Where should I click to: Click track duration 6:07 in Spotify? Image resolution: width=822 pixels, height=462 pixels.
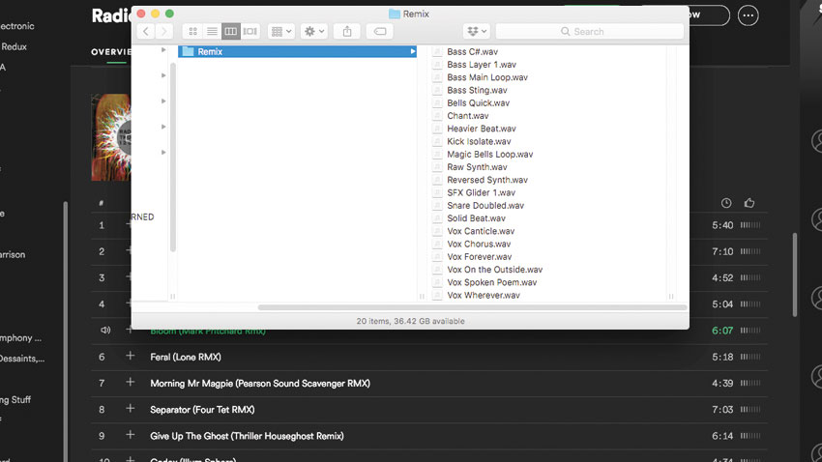722,331
